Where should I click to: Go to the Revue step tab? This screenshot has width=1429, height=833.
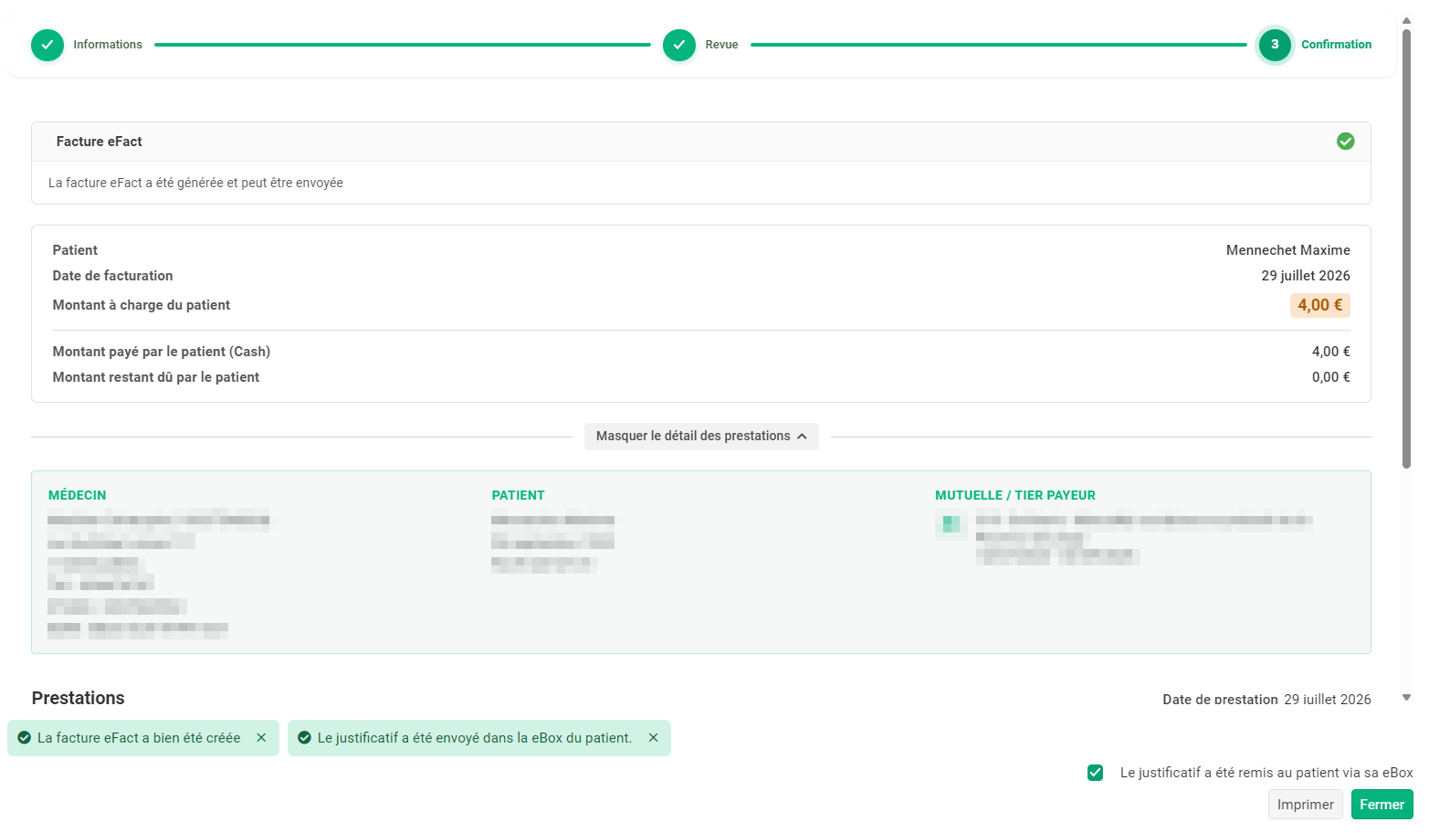tap(721, 45)
